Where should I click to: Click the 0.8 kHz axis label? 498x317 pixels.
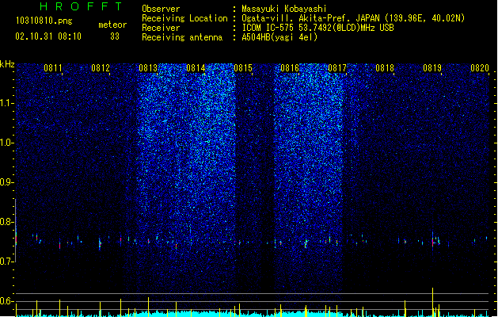[x=7, y=222]
